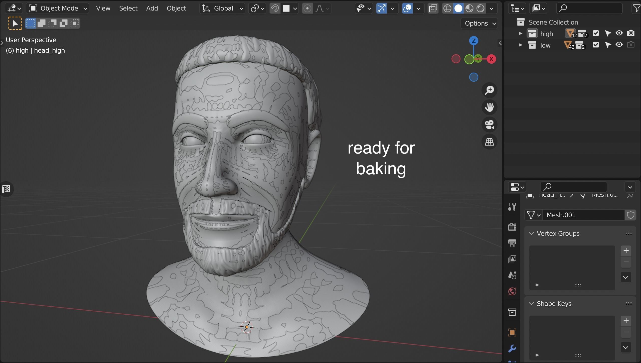Toggle show gizmo button
This screenshot has height=363, width=641.
381,9
